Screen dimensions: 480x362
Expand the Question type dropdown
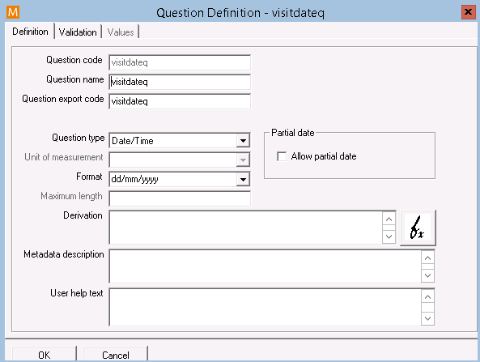(x=243, y=141)
